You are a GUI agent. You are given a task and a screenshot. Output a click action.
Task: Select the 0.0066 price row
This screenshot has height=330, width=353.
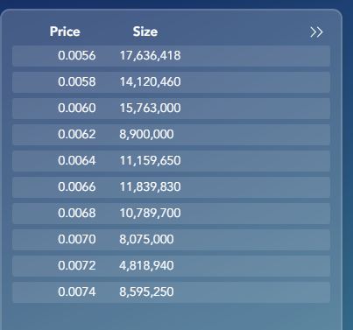tap(171, 187)
